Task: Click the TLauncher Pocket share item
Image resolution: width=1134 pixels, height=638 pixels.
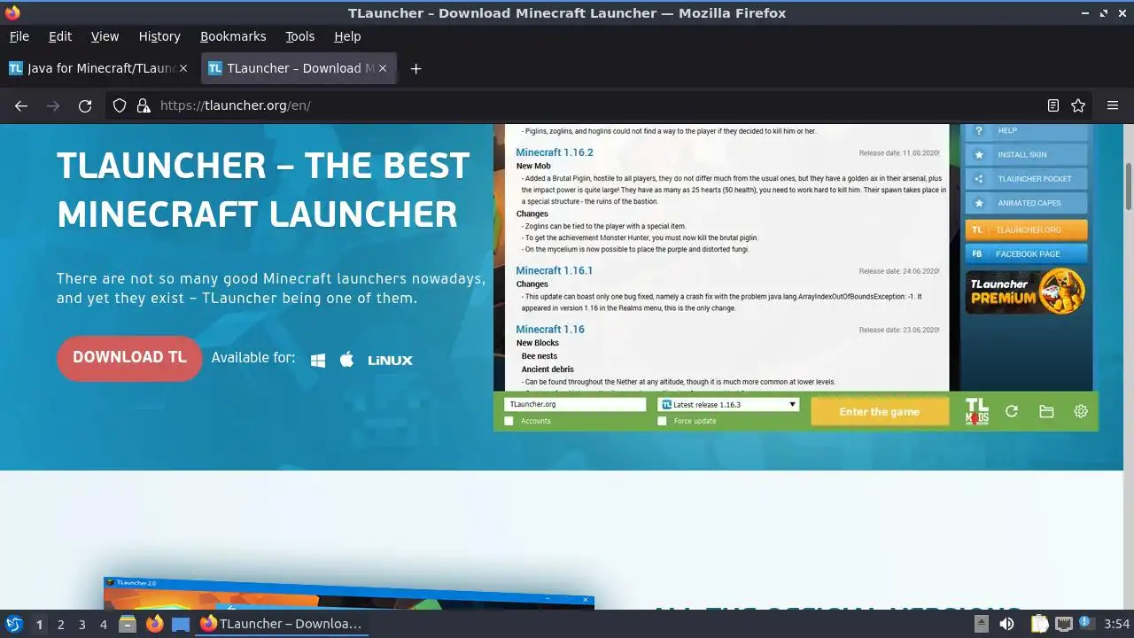Action: tap(1026, 179)
